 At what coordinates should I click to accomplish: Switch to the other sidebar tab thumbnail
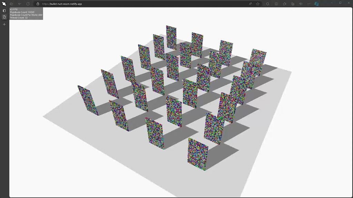tap(4, 11)
